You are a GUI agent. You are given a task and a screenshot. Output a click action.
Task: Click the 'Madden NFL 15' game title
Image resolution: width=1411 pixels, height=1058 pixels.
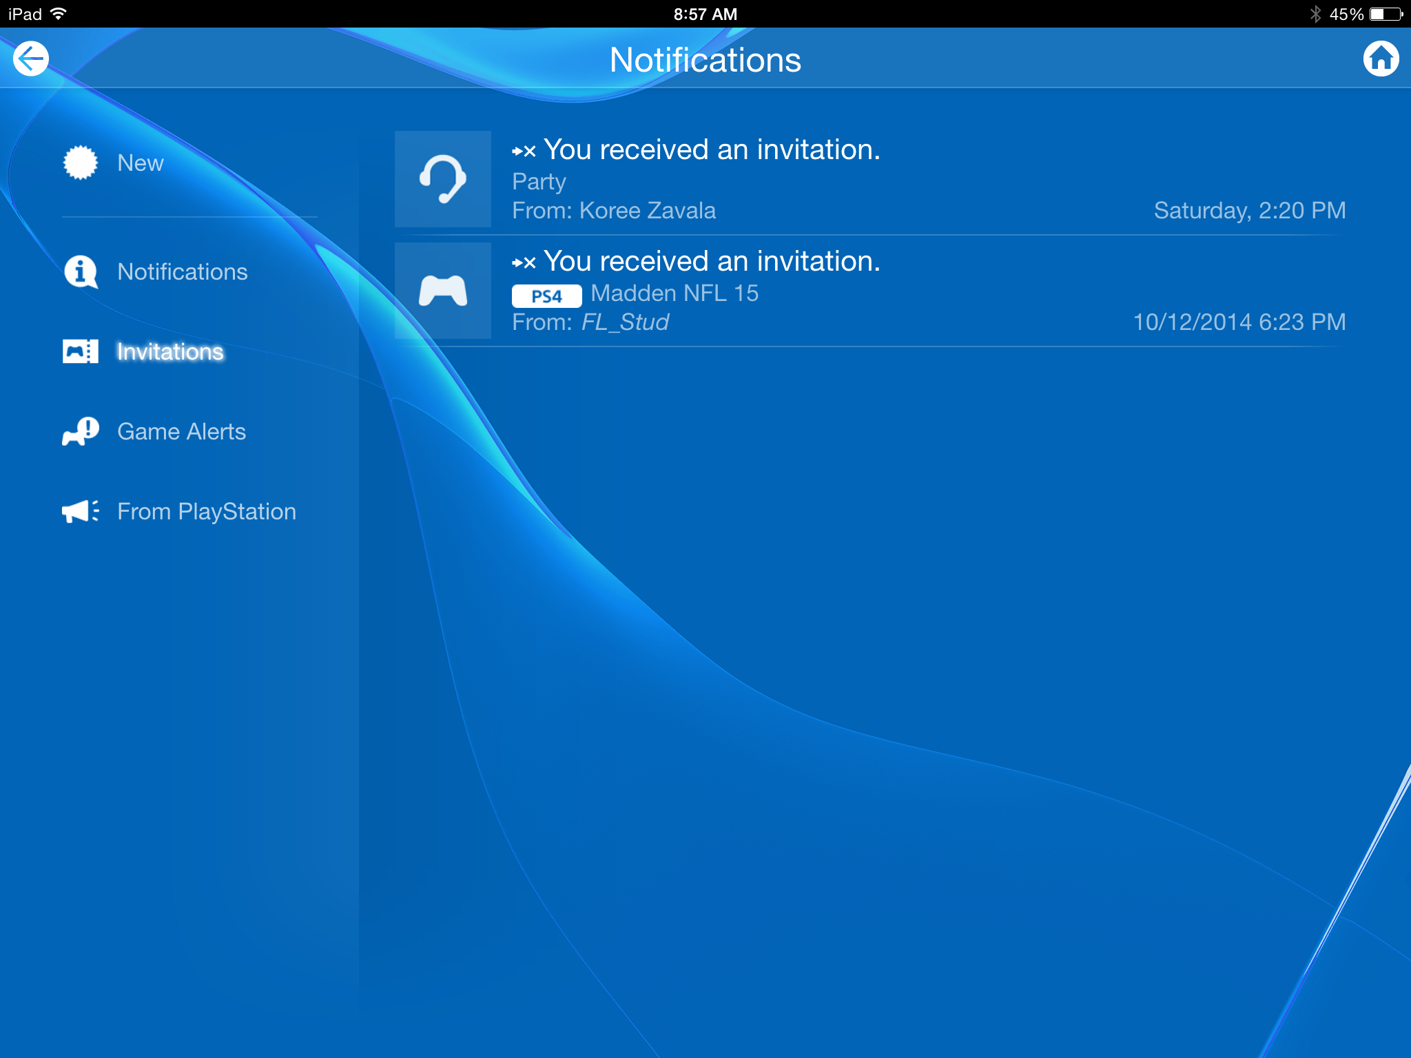[x=674, y=293]
